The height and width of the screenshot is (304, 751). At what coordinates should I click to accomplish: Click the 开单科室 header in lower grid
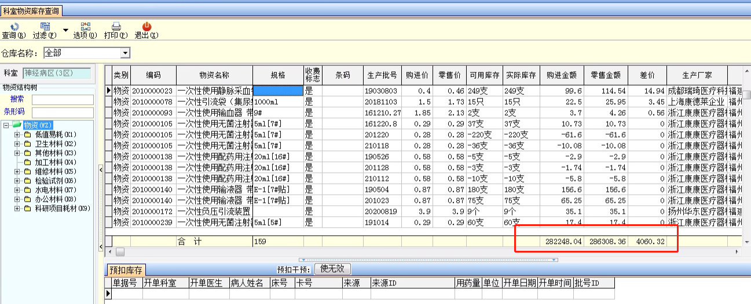pos(166,283)
